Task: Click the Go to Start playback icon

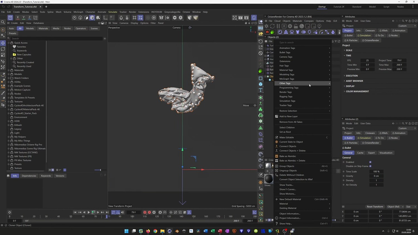Action: (75, 212)
